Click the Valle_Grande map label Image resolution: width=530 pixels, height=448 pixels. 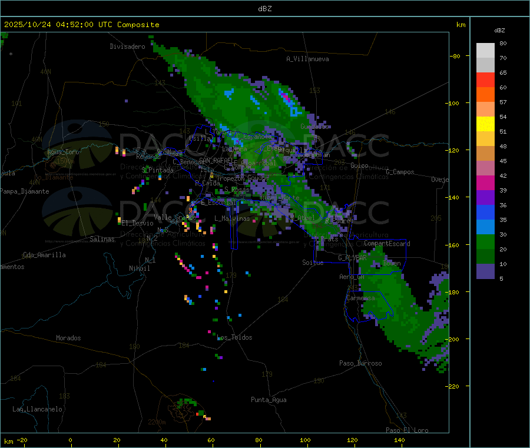(x=175, y=217)
